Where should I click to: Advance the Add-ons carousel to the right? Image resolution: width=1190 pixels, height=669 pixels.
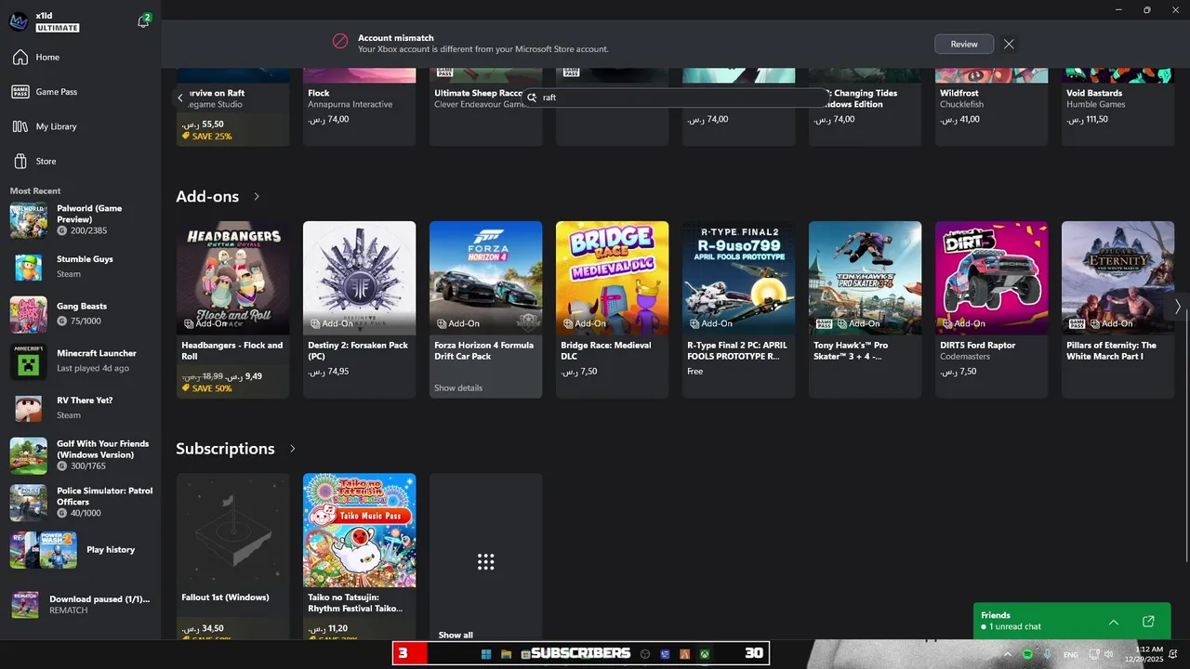pyautogui.click(x=1177, y=306)
